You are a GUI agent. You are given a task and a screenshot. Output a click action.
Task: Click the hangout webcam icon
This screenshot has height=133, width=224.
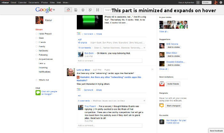tap(162, 106)
